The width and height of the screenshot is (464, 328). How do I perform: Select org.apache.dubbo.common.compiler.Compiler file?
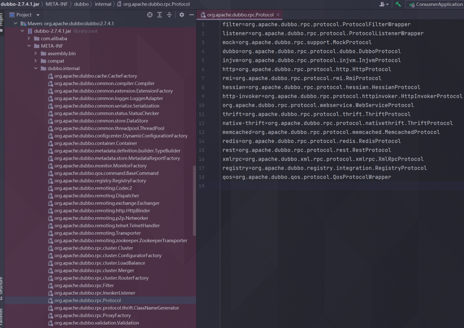point(101,83)
